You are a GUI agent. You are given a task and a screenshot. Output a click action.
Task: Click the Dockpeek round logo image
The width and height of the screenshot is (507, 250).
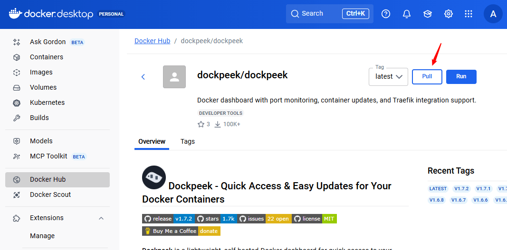click(154, 177)
